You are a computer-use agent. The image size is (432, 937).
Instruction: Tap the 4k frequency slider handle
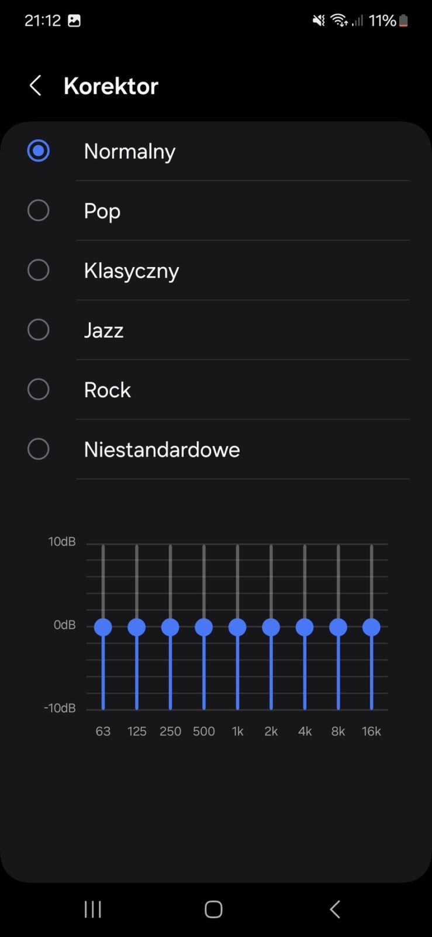point(305,627)
